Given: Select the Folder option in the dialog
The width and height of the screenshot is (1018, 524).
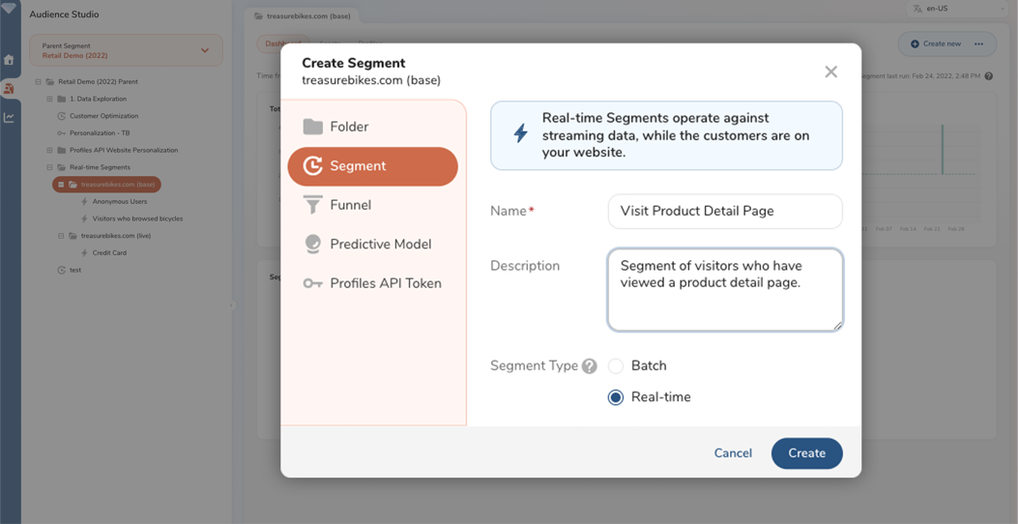Looking at the screenshot, I should click(348, 127).
